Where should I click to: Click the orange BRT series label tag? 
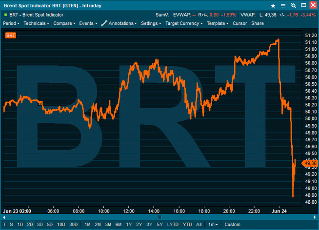click(x=10, y=36)
